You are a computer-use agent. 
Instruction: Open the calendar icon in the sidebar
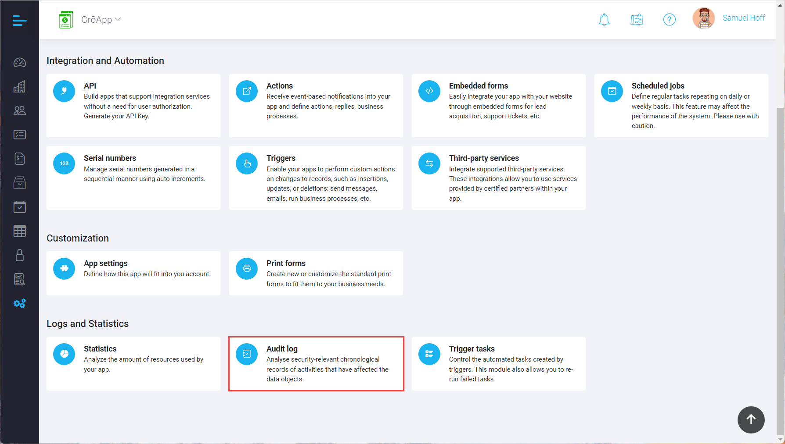click(19, 207)
